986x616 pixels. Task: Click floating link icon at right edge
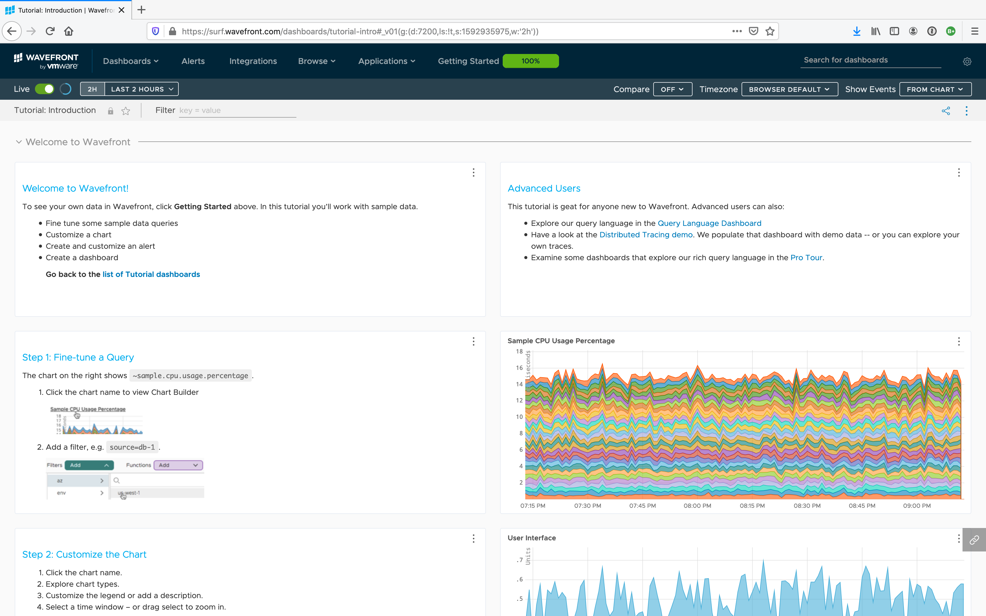click(x=974, y=540)
